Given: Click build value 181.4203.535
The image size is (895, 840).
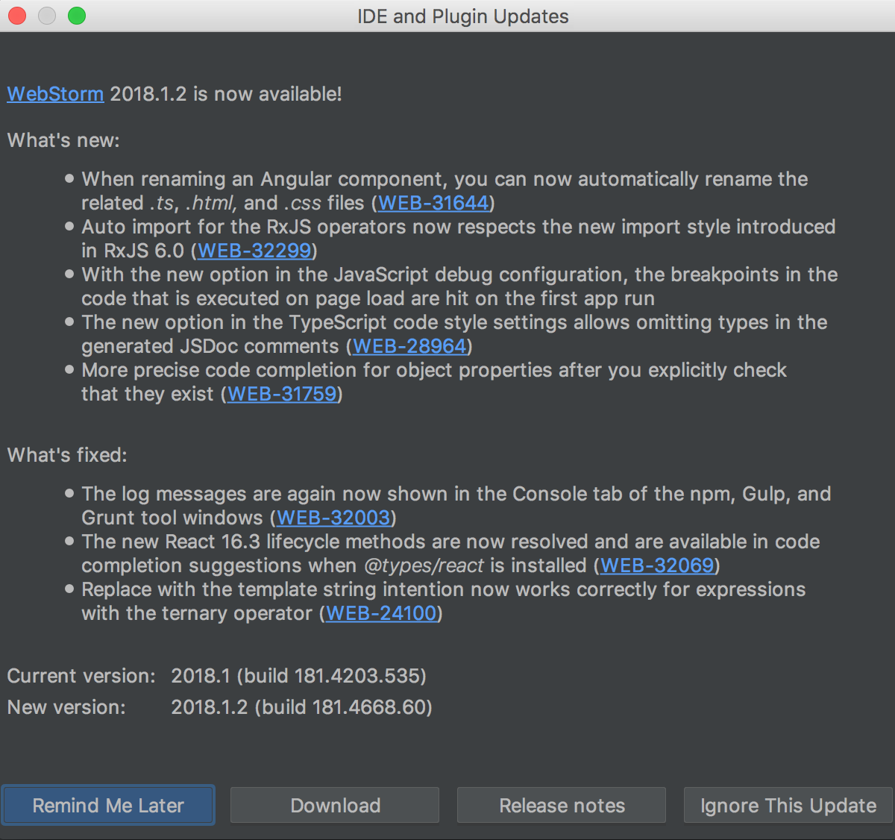Looking at the screenshot, I should pos(357,676).
